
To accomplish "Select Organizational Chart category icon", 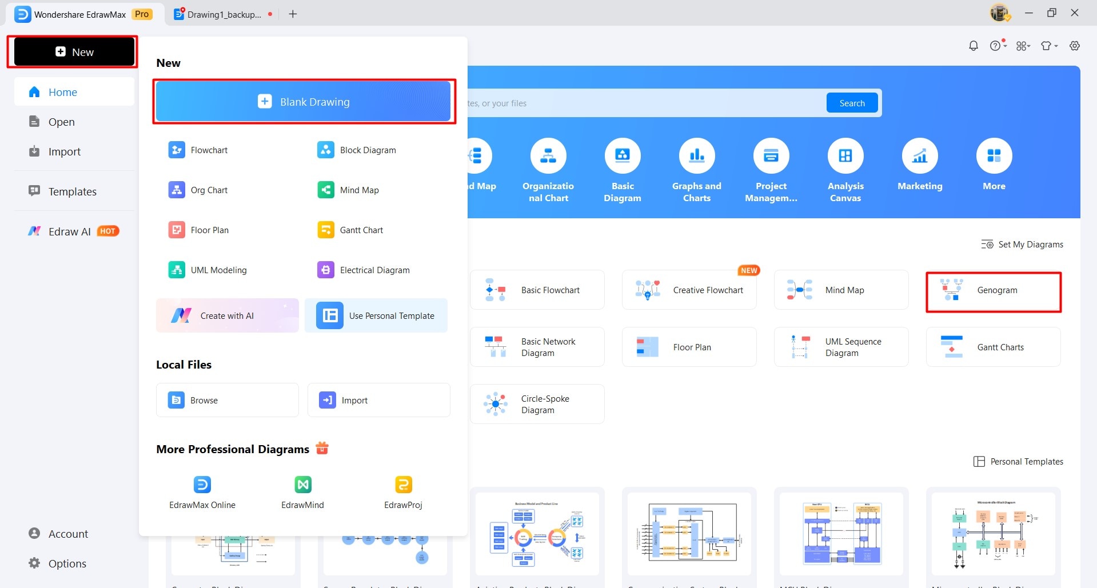I will coord(548,155).
